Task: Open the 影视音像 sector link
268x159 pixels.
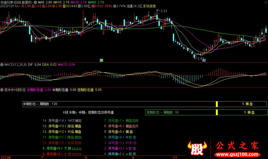Action: [x=149, y=6]
